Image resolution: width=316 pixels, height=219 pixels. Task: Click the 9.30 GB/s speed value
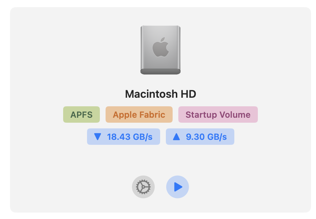pyautogui.click(x=206, y=137)
